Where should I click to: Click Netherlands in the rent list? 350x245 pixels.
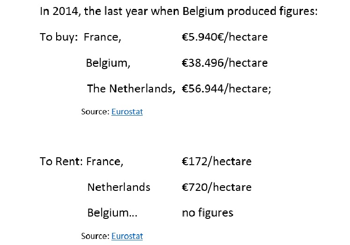119,187
